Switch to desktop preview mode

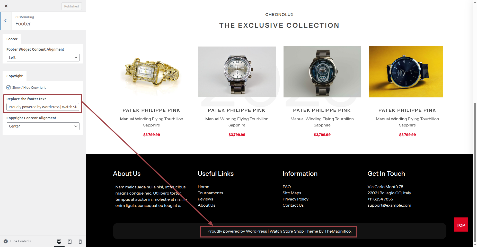pos(59,241)
